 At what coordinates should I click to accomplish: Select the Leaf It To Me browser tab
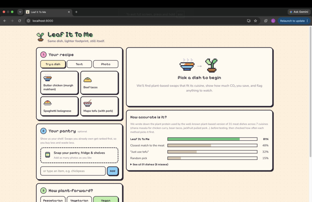coord(48,12)
